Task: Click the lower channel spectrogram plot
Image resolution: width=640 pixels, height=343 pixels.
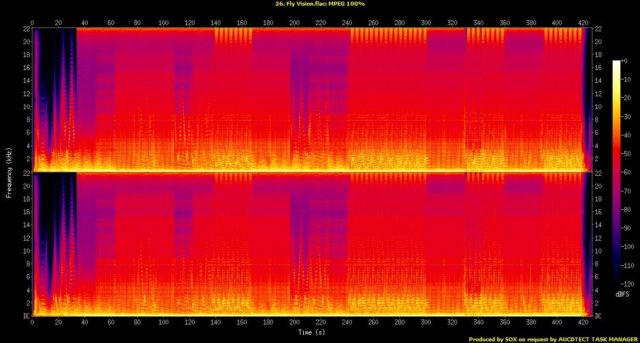Action: pyautogui.click(x=312, y=244)
